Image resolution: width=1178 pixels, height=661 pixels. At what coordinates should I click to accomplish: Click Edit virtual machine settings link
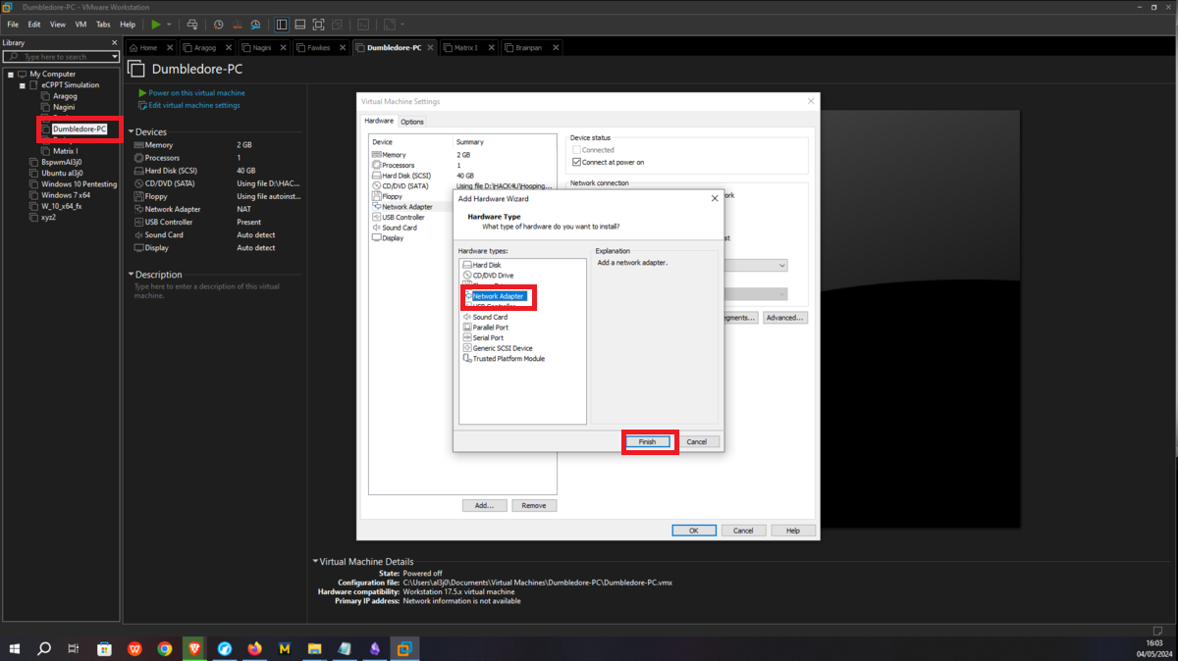(x=194, y=105)
